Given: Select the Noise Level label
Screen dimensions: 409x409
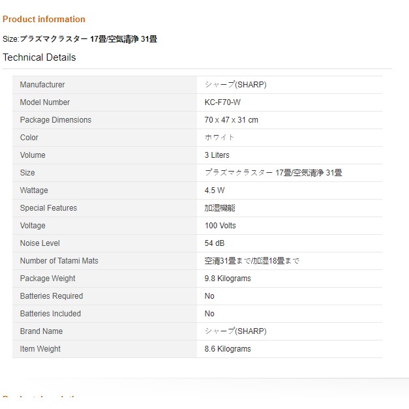Looking at the screenshot, I should tap(40, 243).
